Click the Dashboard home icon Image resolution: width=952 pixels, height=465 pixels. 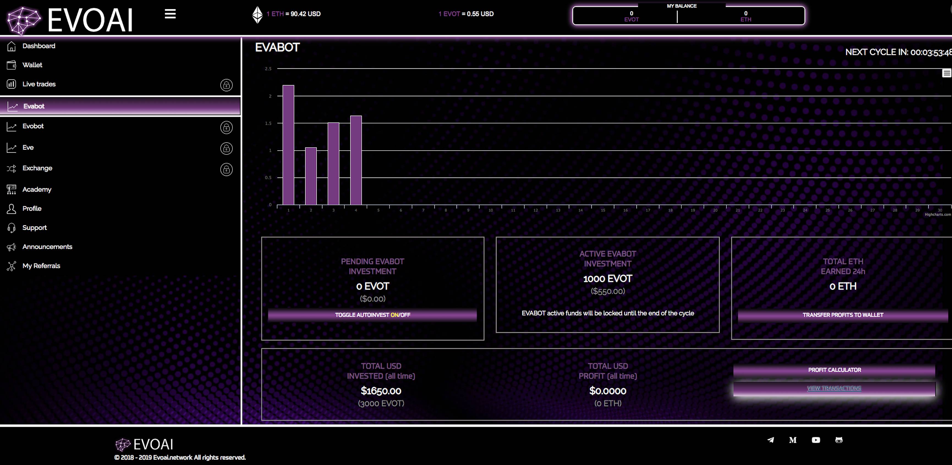tap(12, 46)
